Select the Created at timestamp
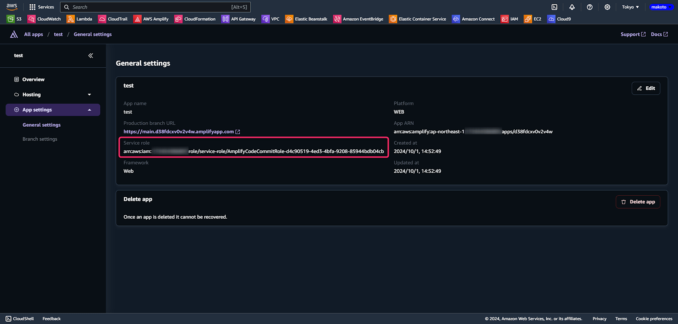 coord(417,151)
